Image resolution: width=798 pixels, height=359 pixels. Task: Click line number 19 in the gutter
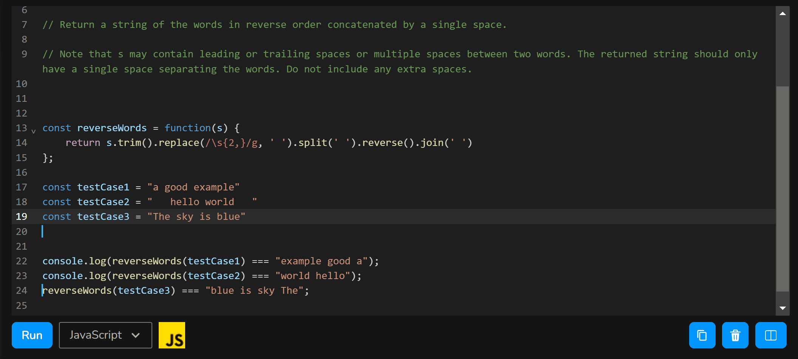point(22,216)
